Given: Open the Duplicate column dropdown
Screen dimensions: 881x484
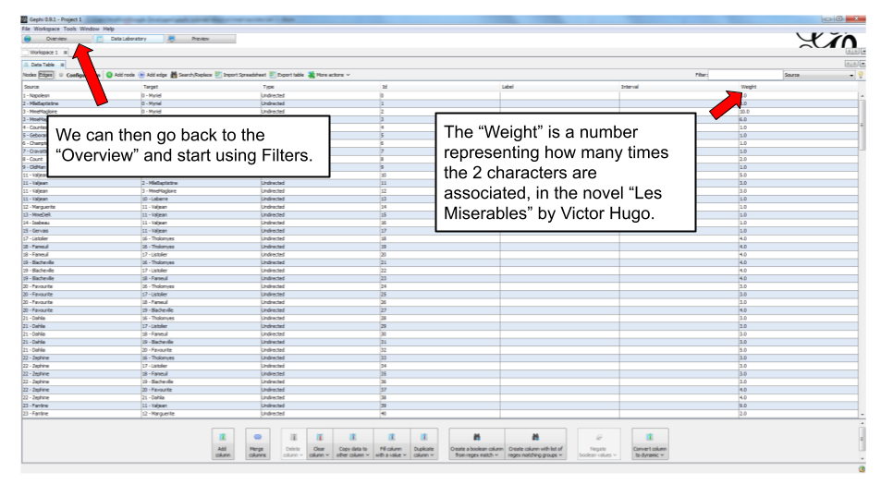Looking at the screenshot, I should 423,443.
